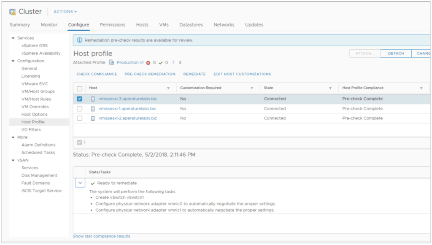
Task: Uncheck the vmissesxi-3.aperaturelabs.biz row checkbox
Action: coord(80,99)
